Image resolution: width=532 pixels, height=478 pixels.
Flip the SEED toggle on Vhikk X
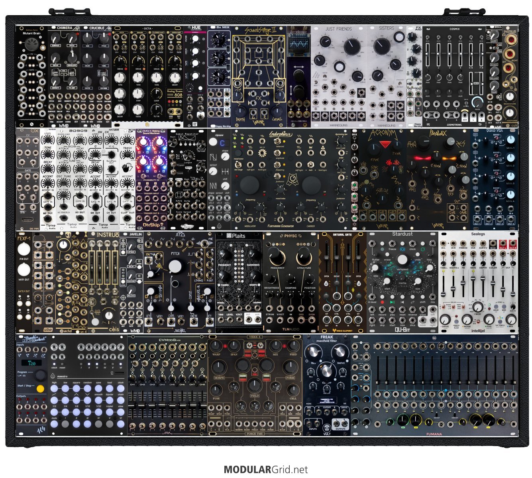[x=249, y=346]
